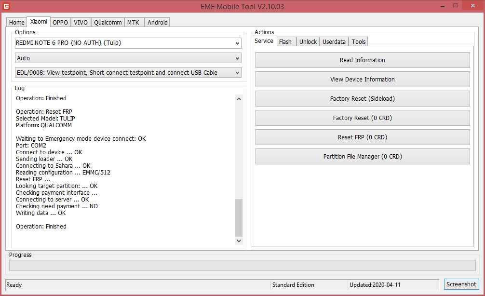
Task: Click the last 'Operation: Finished' log line
Action: tap(41, 227)
